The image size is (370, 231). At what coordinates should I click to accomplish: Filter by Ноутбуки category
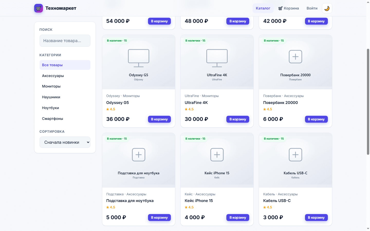[65, 108]
